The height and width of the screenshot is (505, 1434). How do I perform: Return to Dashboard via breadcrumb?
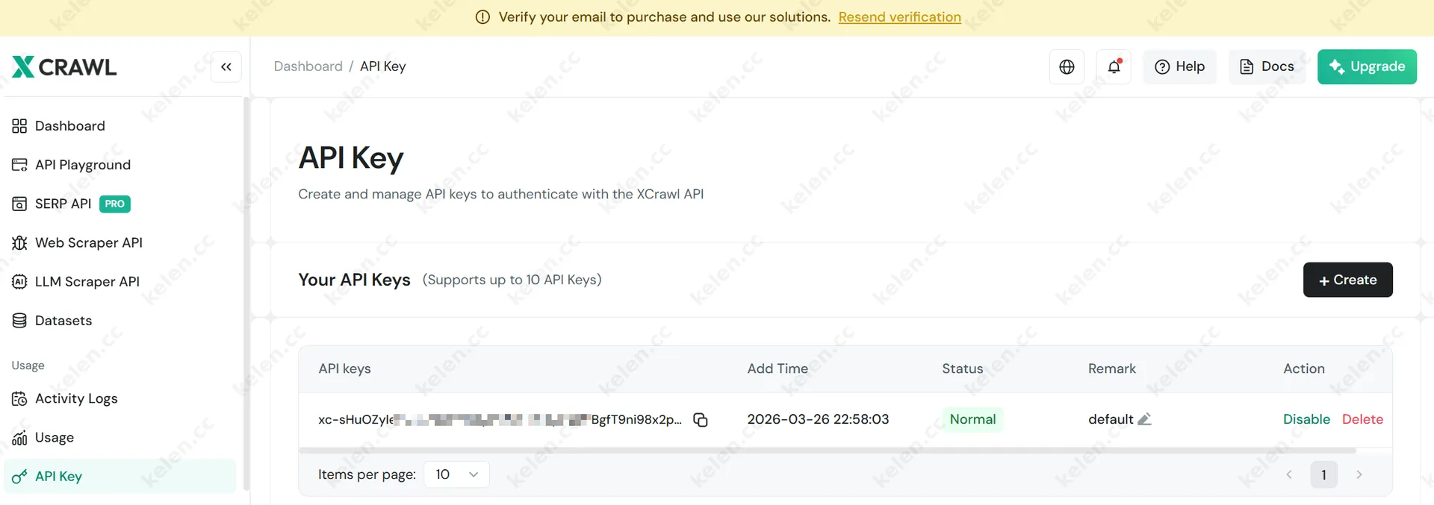click(308, 66)
